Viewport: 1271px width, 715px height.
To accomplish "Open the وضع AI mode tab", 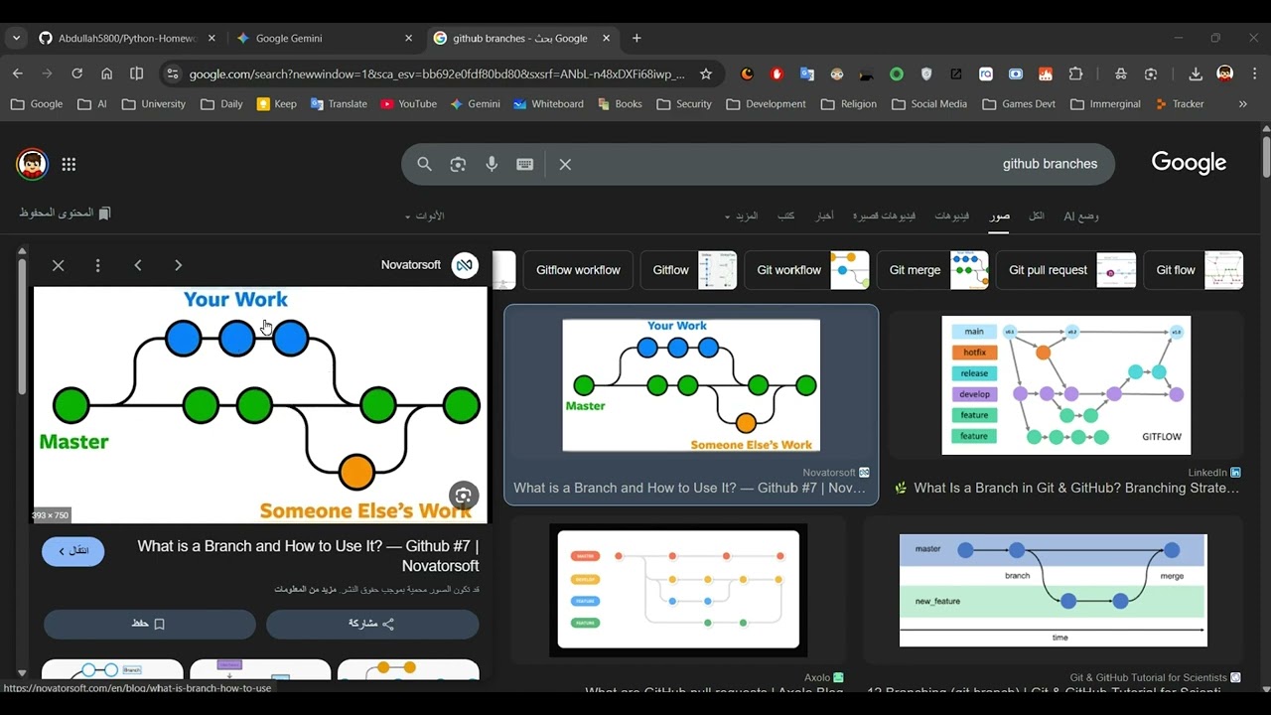I will [x=1081, y=215].
